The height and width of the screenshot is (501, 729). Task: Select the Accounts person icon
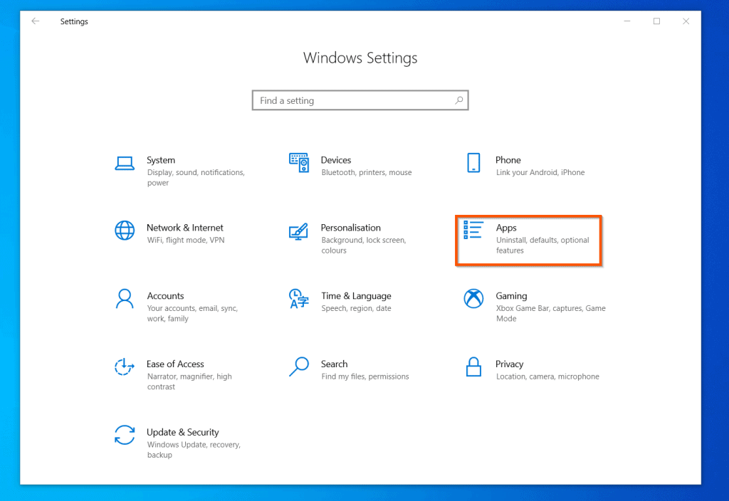pos(125,299)
